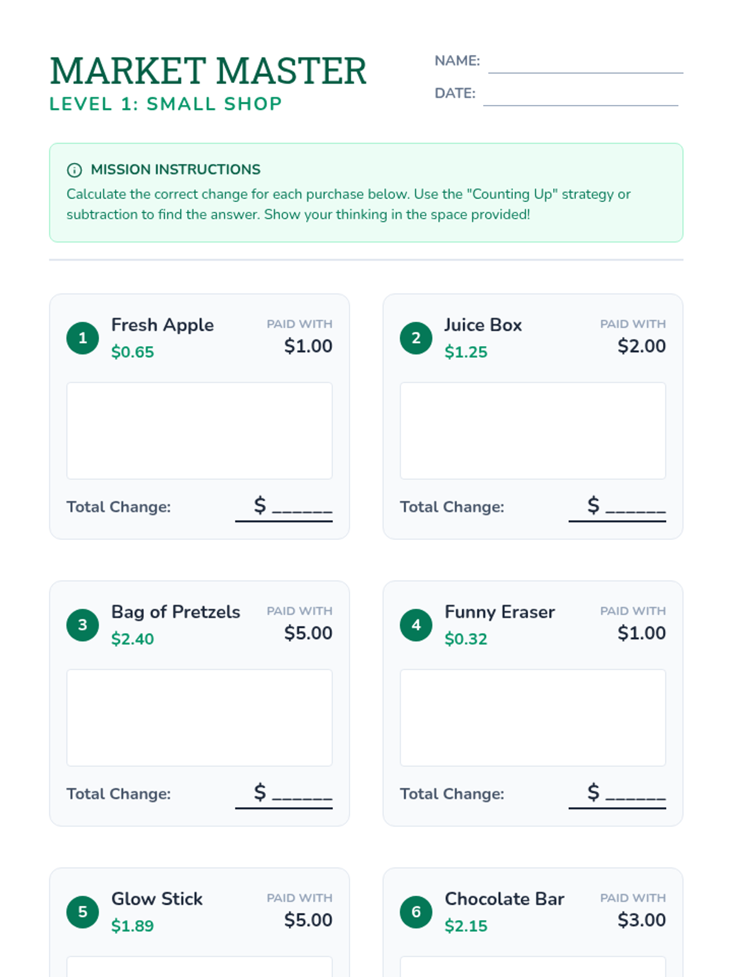
Task: Click the Bag of Pretzels work box
Action: pos(199,717)
